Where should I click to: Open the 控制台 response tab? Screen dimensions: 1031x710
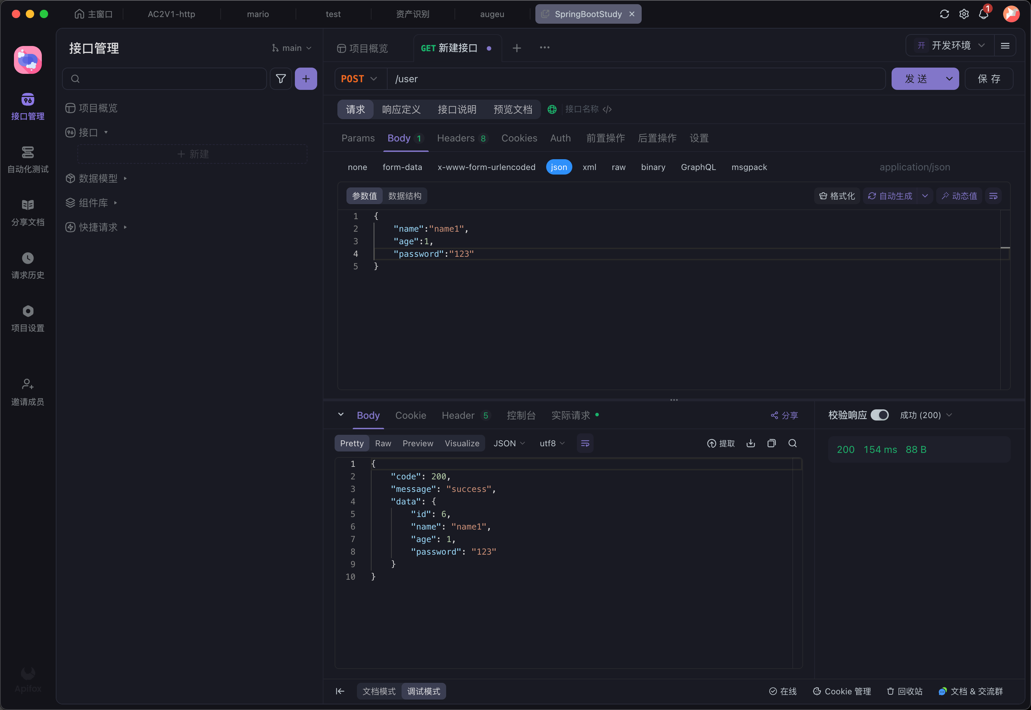click(x=521, y=416)
